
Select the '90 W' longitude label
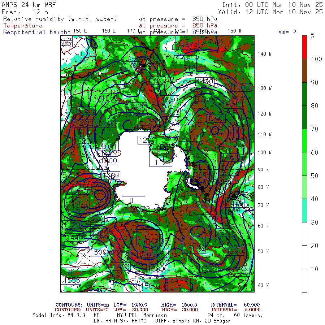(x=263, y=170)
